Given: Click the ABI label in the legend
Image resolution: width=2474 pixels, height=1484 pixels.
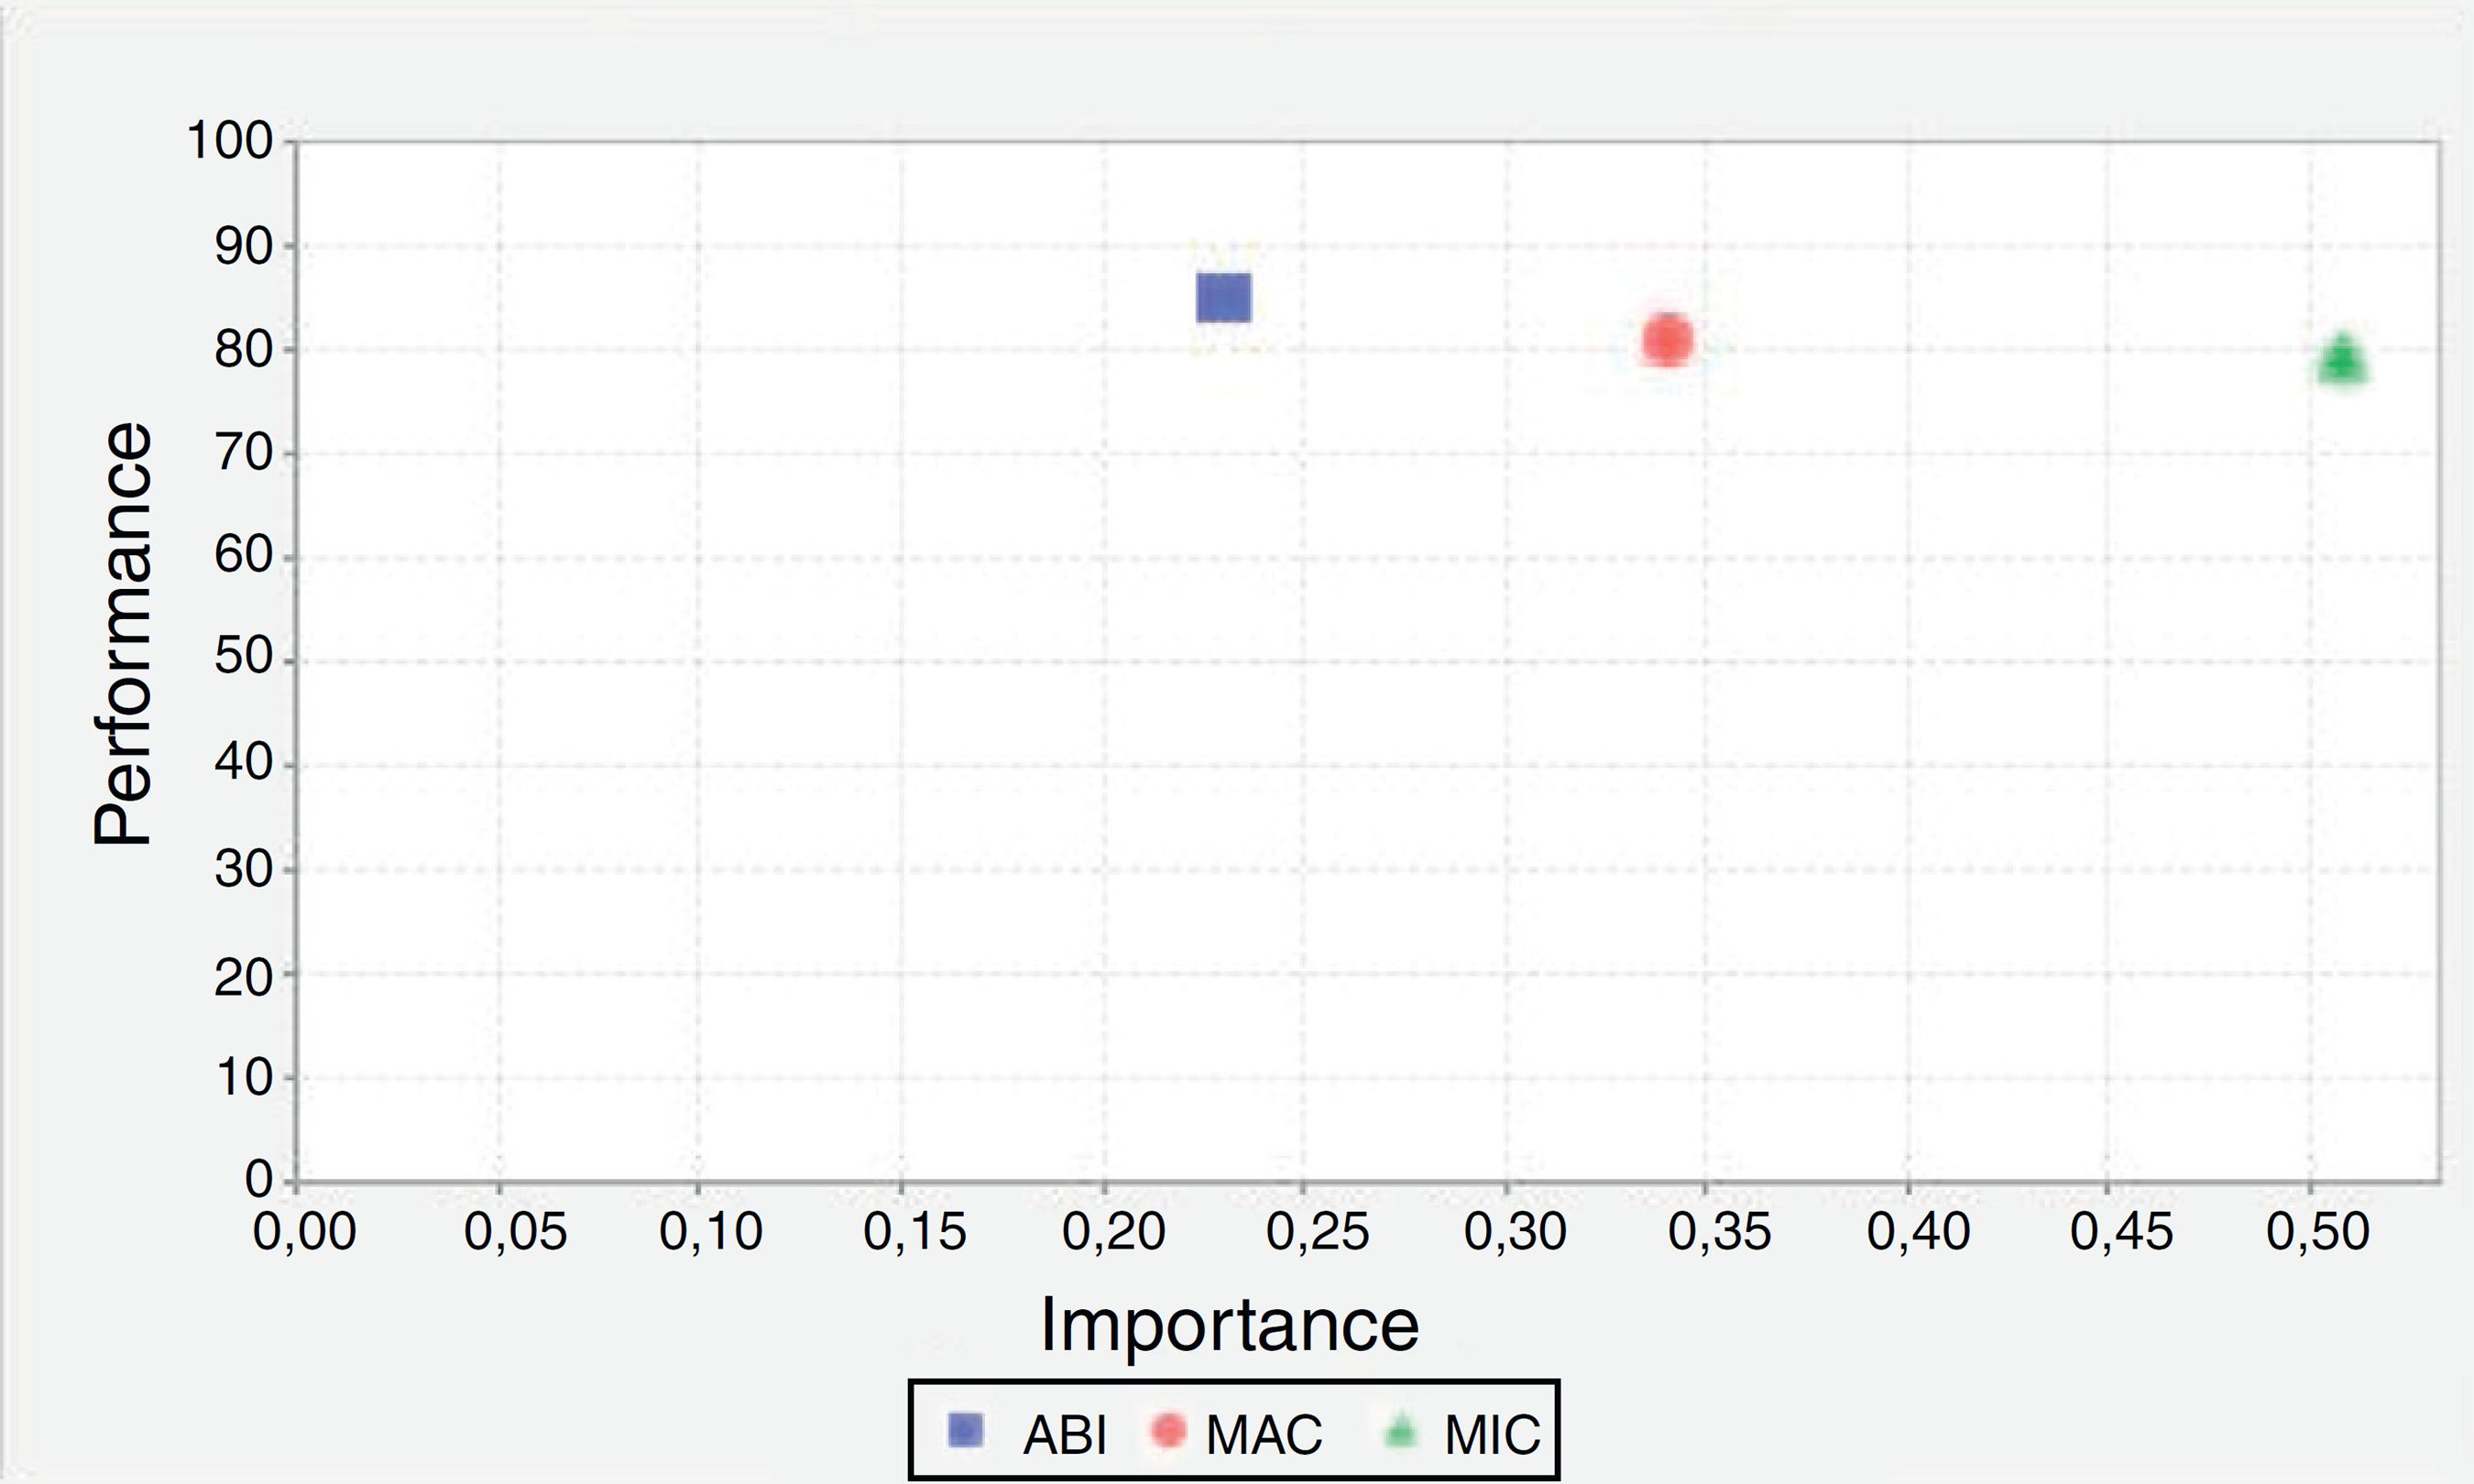Looking at the screenshot, I should pos(1064,1436).
